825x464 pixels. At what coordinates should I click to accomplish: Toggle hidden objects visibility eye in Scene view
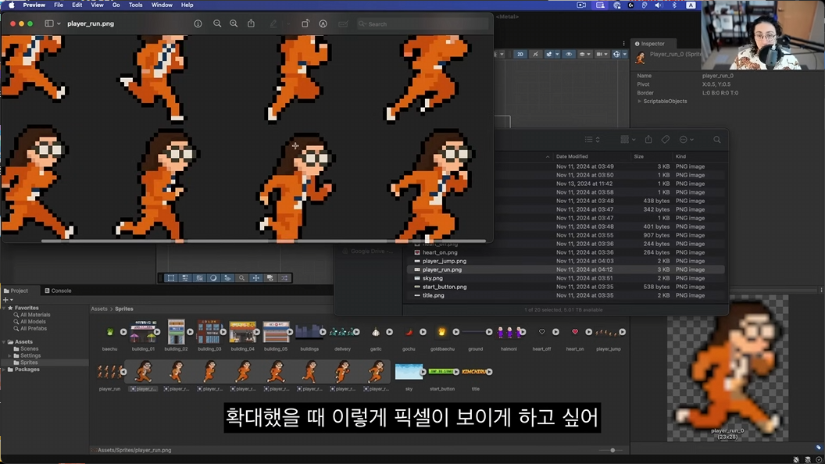pyautogui.click(x=569, y=54)
